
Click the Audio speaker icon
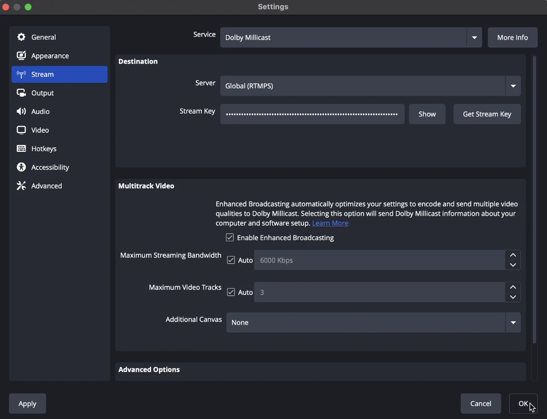tap(22, 112)
